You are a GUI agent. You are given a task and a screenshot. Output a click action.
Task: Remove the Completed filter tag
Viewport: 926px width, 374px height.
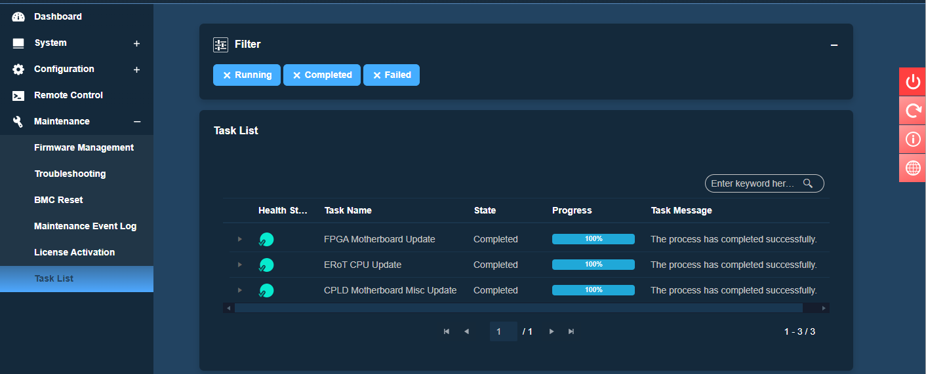pos(296,75)
